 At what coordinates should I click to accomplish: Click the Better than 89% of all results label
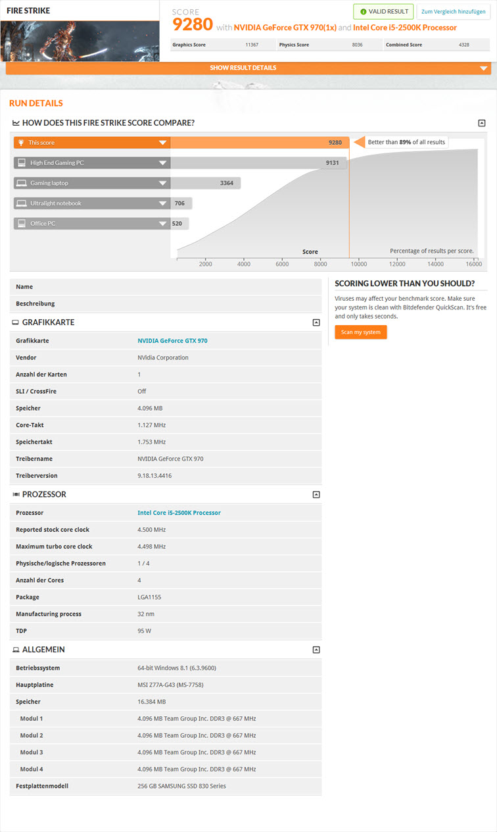pyautogui.click(x=406, y=142)
